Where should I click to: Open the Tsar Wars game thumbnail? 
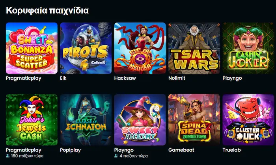[x=194, y=48]
